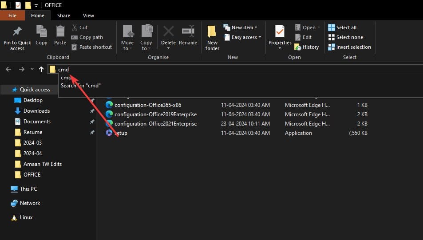
Task: Click the Edit command in ribbon
Action: 304,37
